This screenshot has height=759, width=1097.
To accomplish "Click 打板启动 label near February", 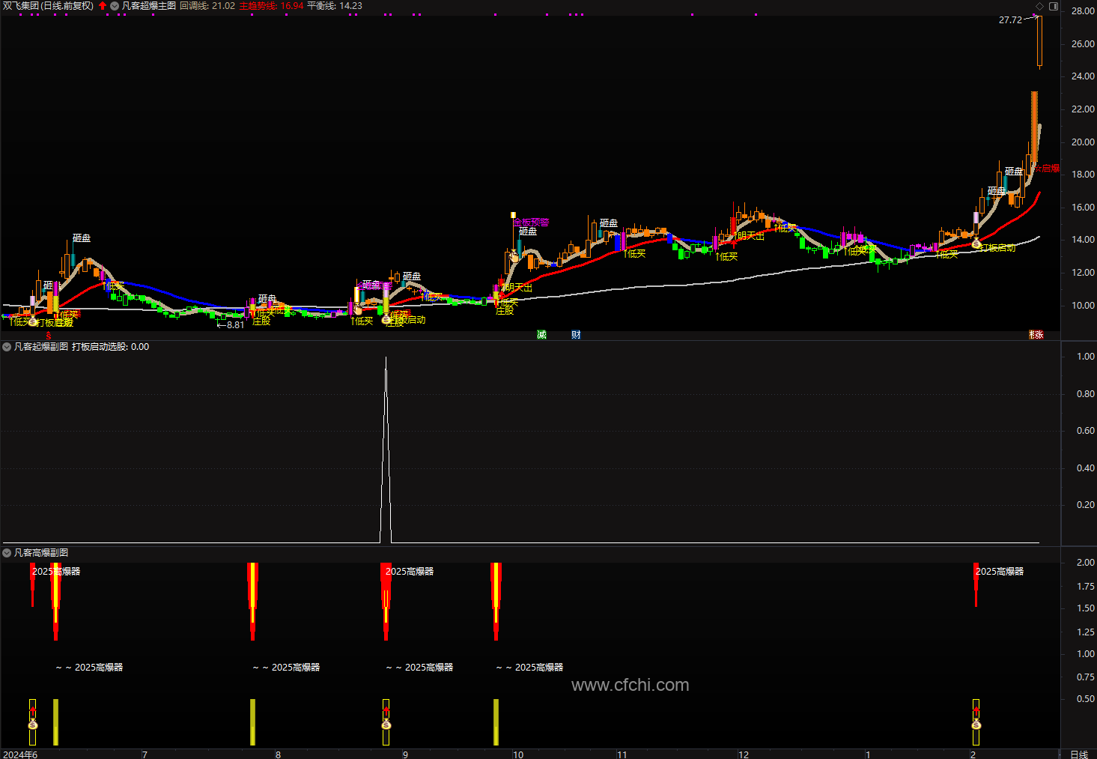I will point(997,248).
